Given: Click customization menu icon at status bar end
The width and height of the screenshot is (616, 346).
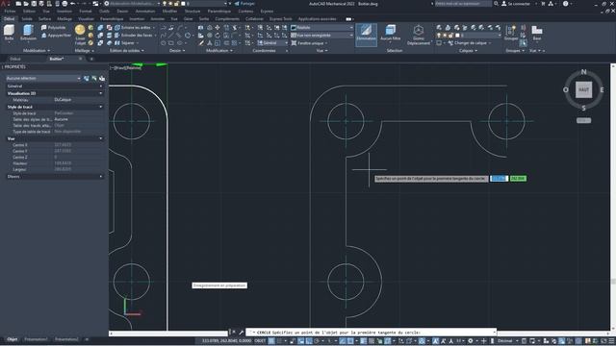Looking at the screenshot, I should click(x=612, y=341).
